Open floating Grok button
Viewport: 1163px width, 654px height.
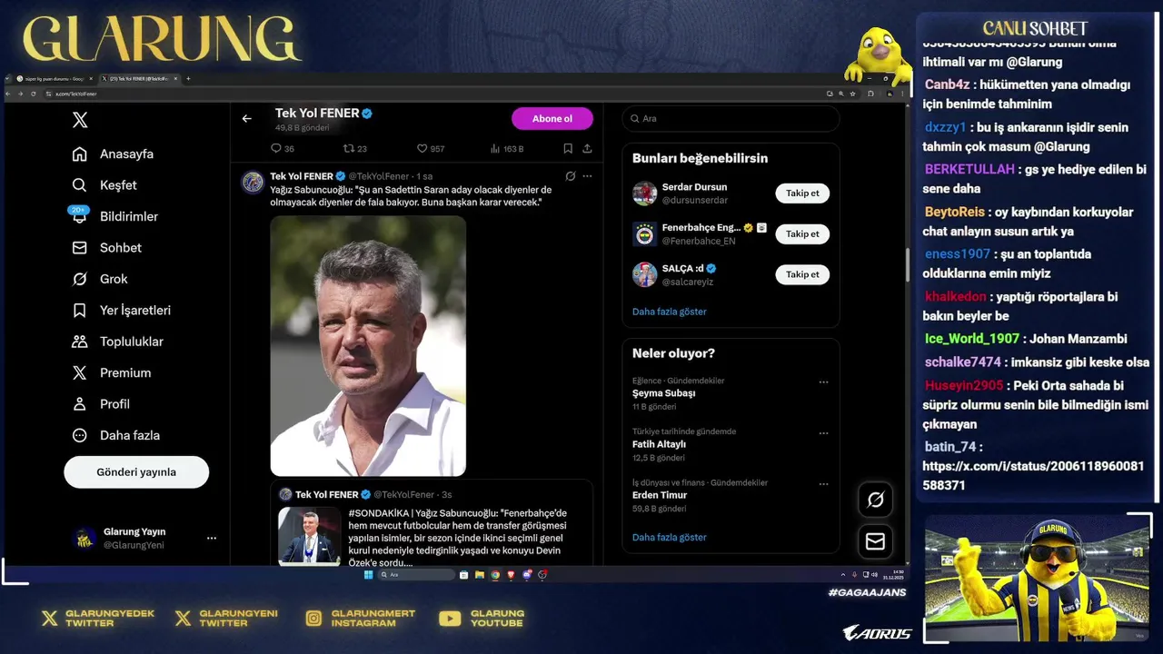point(875,500)
